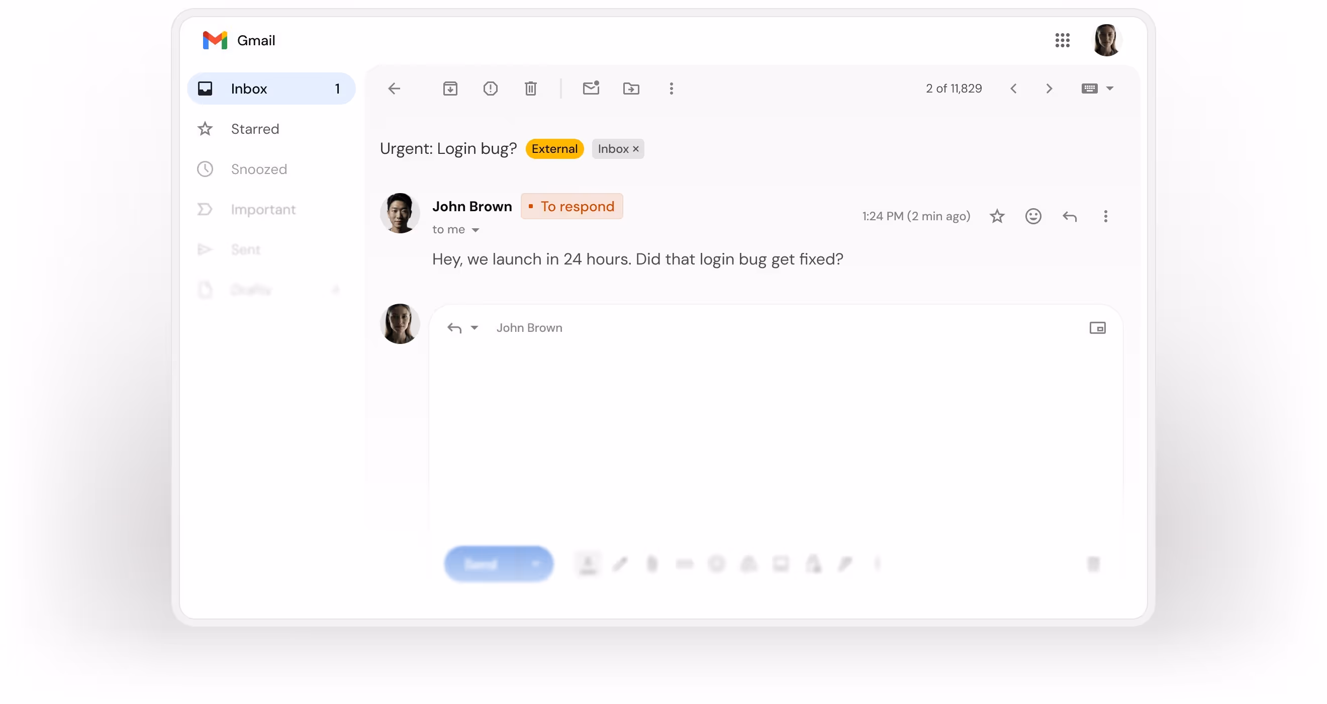The height and width of the screenshot is (704, 1327).
Task: Delete email with trash icon
Action: tap(530, 89)
